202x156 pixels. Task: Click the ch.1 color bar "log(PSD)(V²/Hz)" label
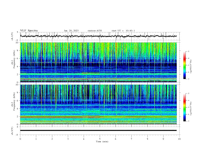[x=191, y=67]
